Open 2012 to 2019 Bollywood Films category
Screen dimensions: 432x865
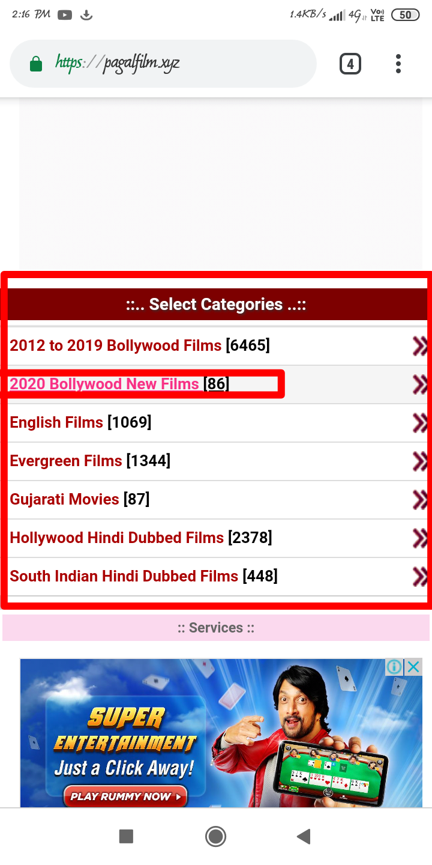pos(115,345)
